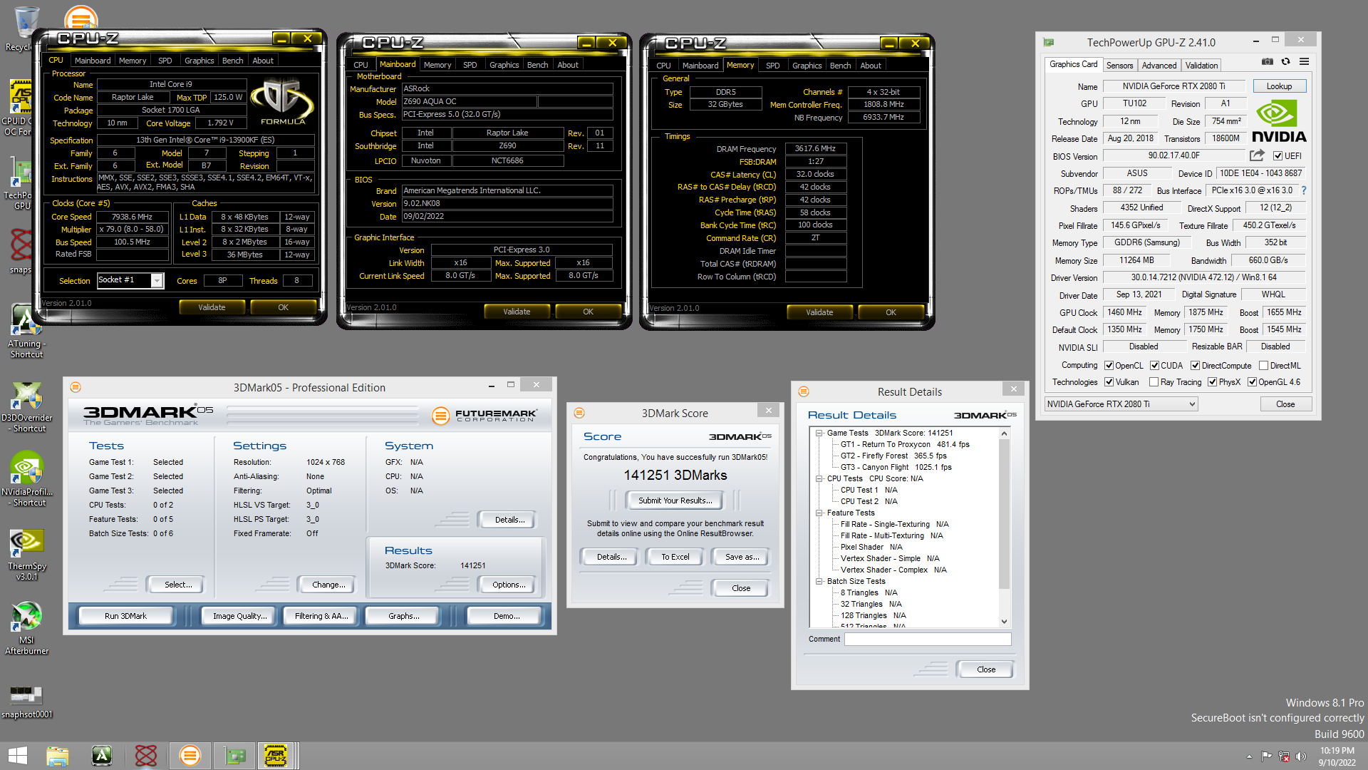
Task: Click the ATuning taskbar icon
Action: coord(102,756)
